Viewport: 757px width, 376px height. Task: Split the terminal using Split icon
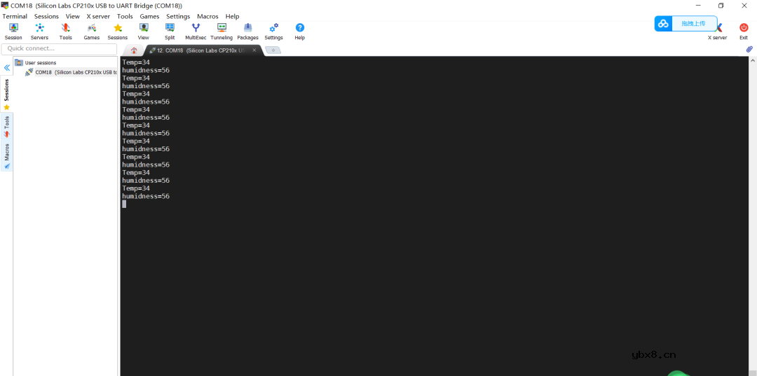click(170, 31)
